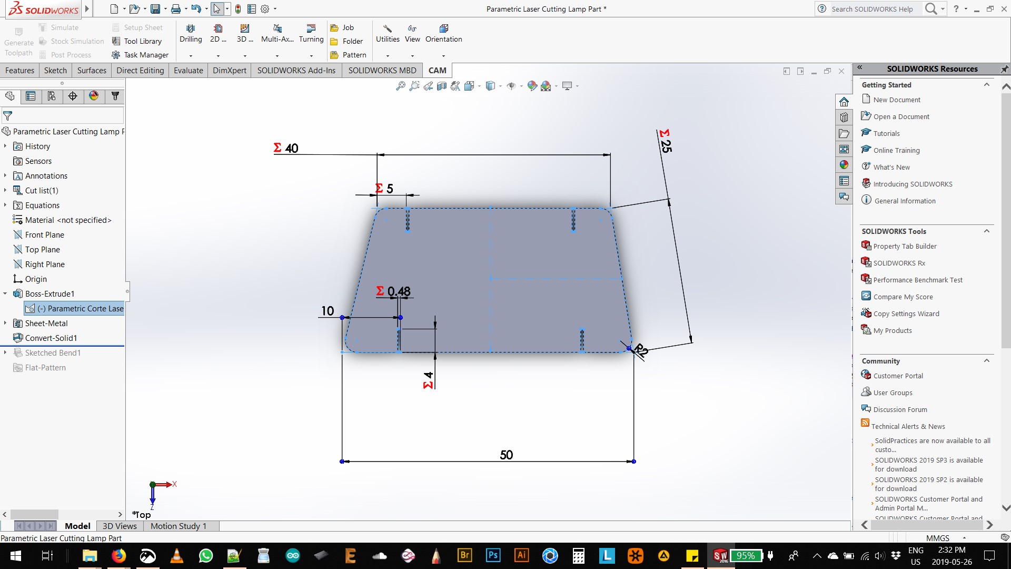1011x569 pixels.
Task: Click the Previous View icon
Action: (x=428, y=86)
